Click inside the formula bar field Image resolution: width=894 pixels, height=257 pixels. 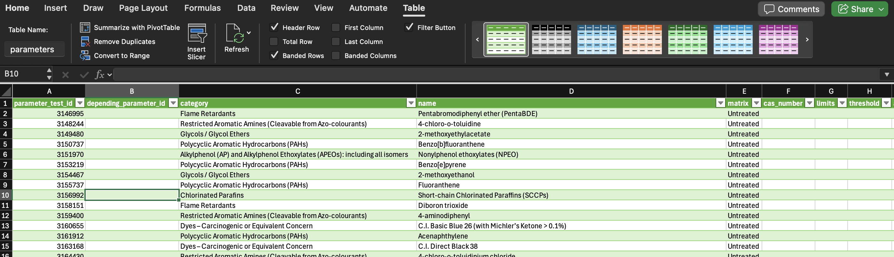point(496,74)
